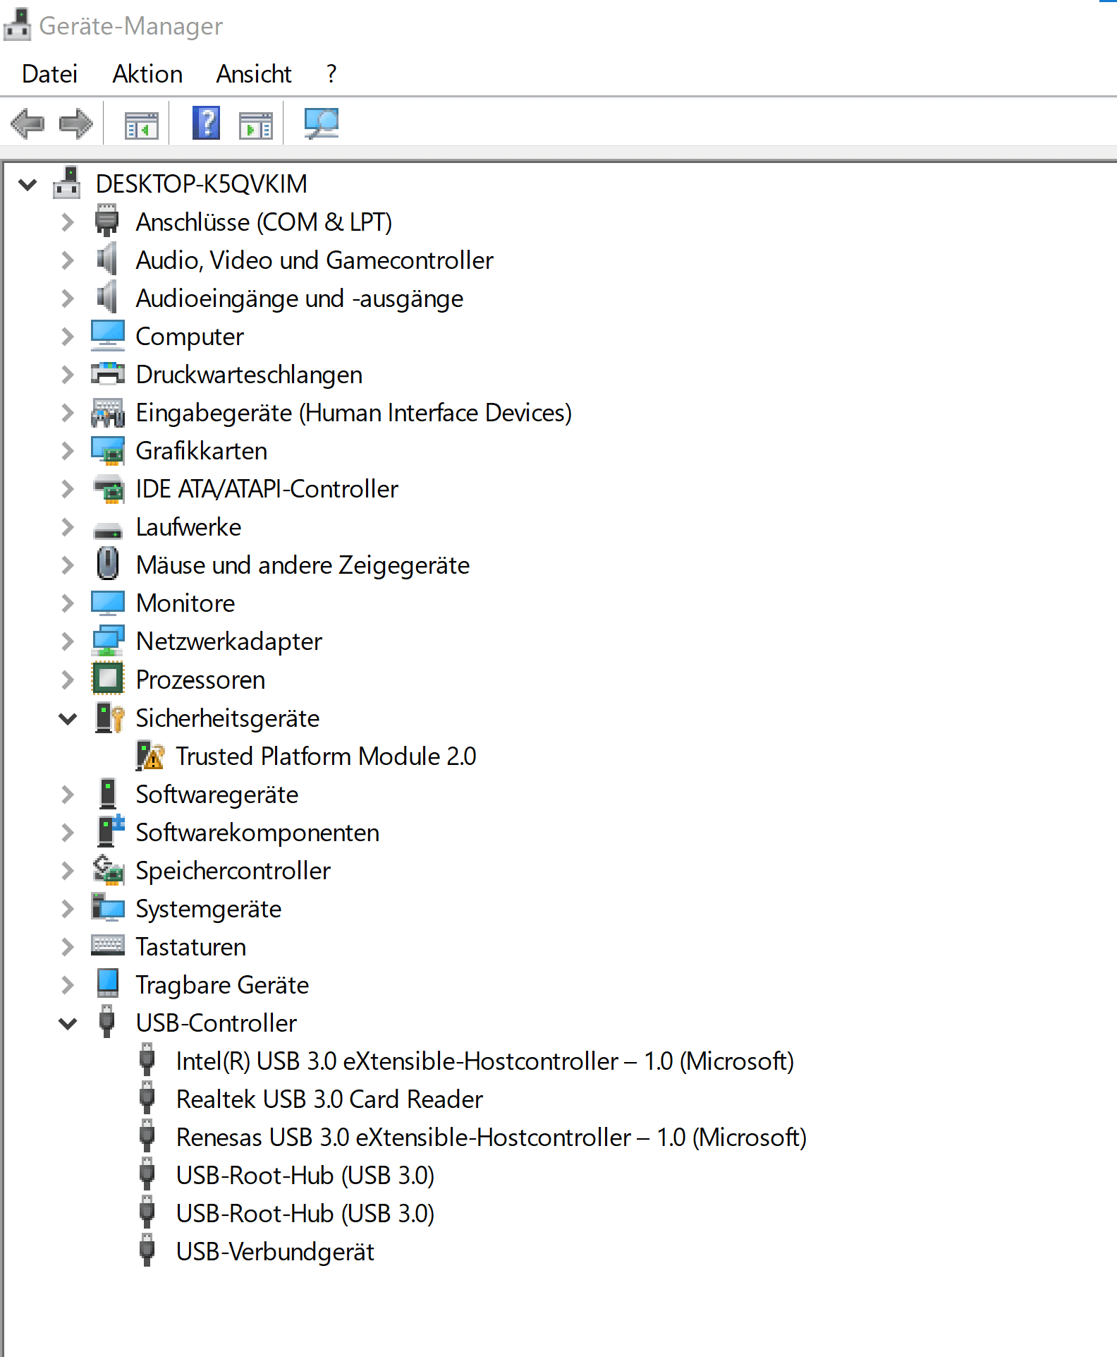Select Trusted Platform Module 2.0 device
The image size is (1117, 1357).
(x=326, y=756)
